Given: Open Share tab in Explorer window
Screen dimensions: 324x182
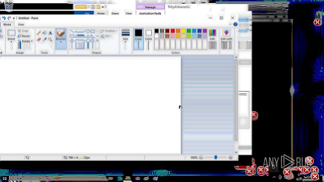Looking at the screenshot, I should [x=115, y=13].
